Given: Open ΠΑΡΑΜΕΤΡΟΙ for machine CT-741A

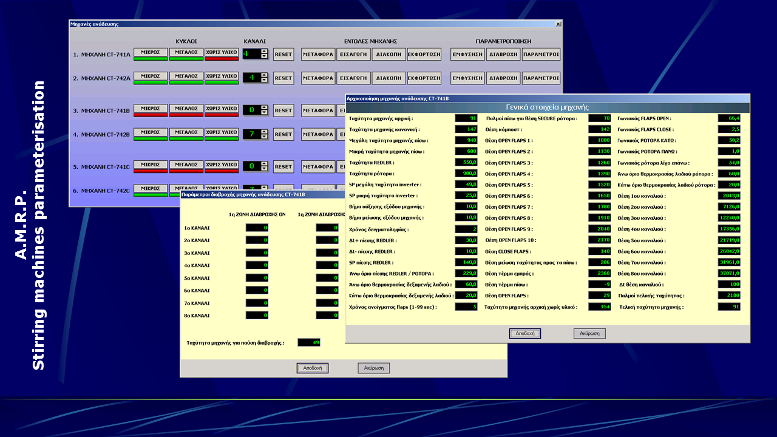Looking at the screenshot, I should pos(541,55).
